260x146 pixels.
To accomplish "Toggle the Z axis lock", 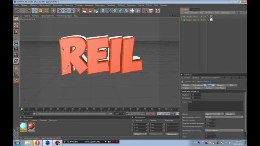I will pos(72,11).
